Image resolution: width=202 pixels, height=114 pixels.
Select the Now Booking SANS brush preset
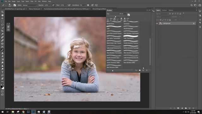(131, 61)
